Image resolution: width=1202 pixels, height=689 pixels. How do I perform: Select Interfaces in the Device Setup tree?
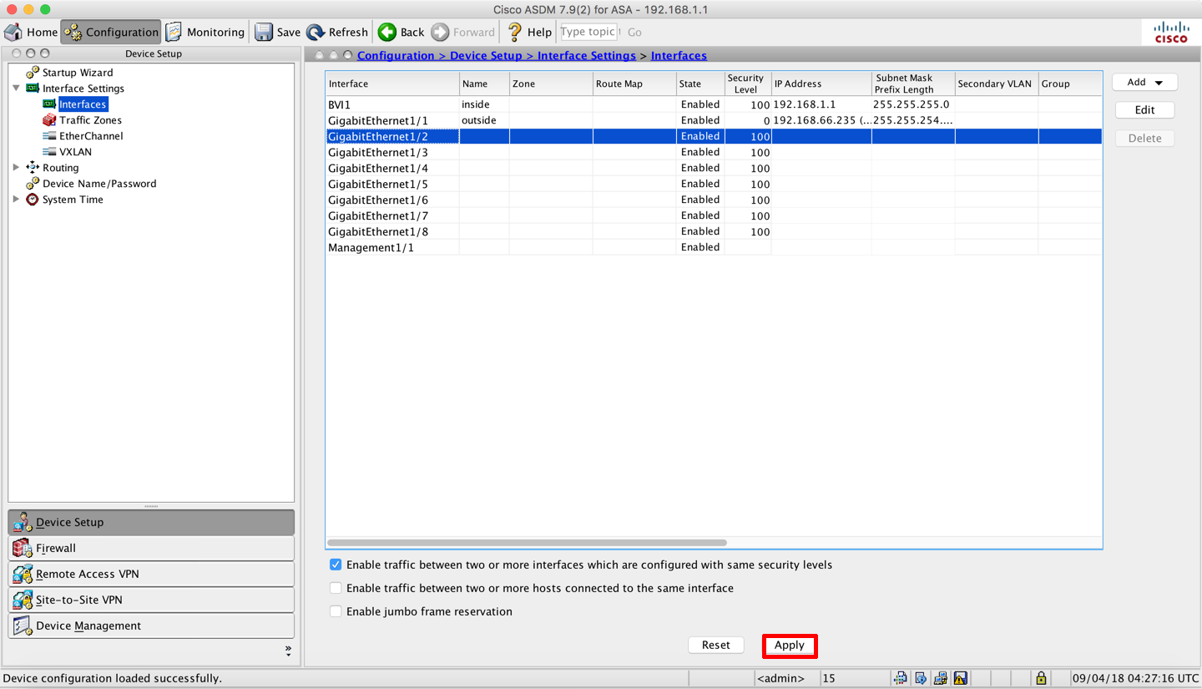(x=83, y=104)
